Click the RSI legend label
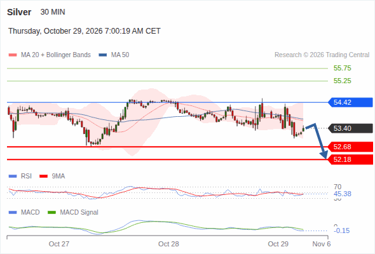Viewport: 375px width, 254px height. [26, 176]
